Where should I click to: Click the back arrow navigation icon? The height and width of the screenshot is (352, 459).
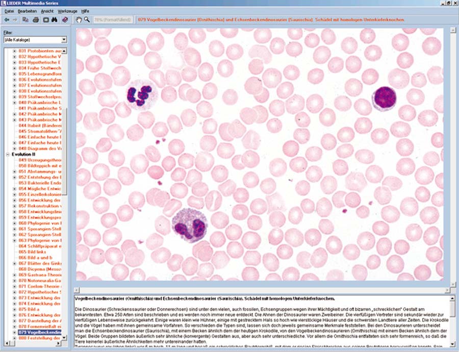click(7, 19)
